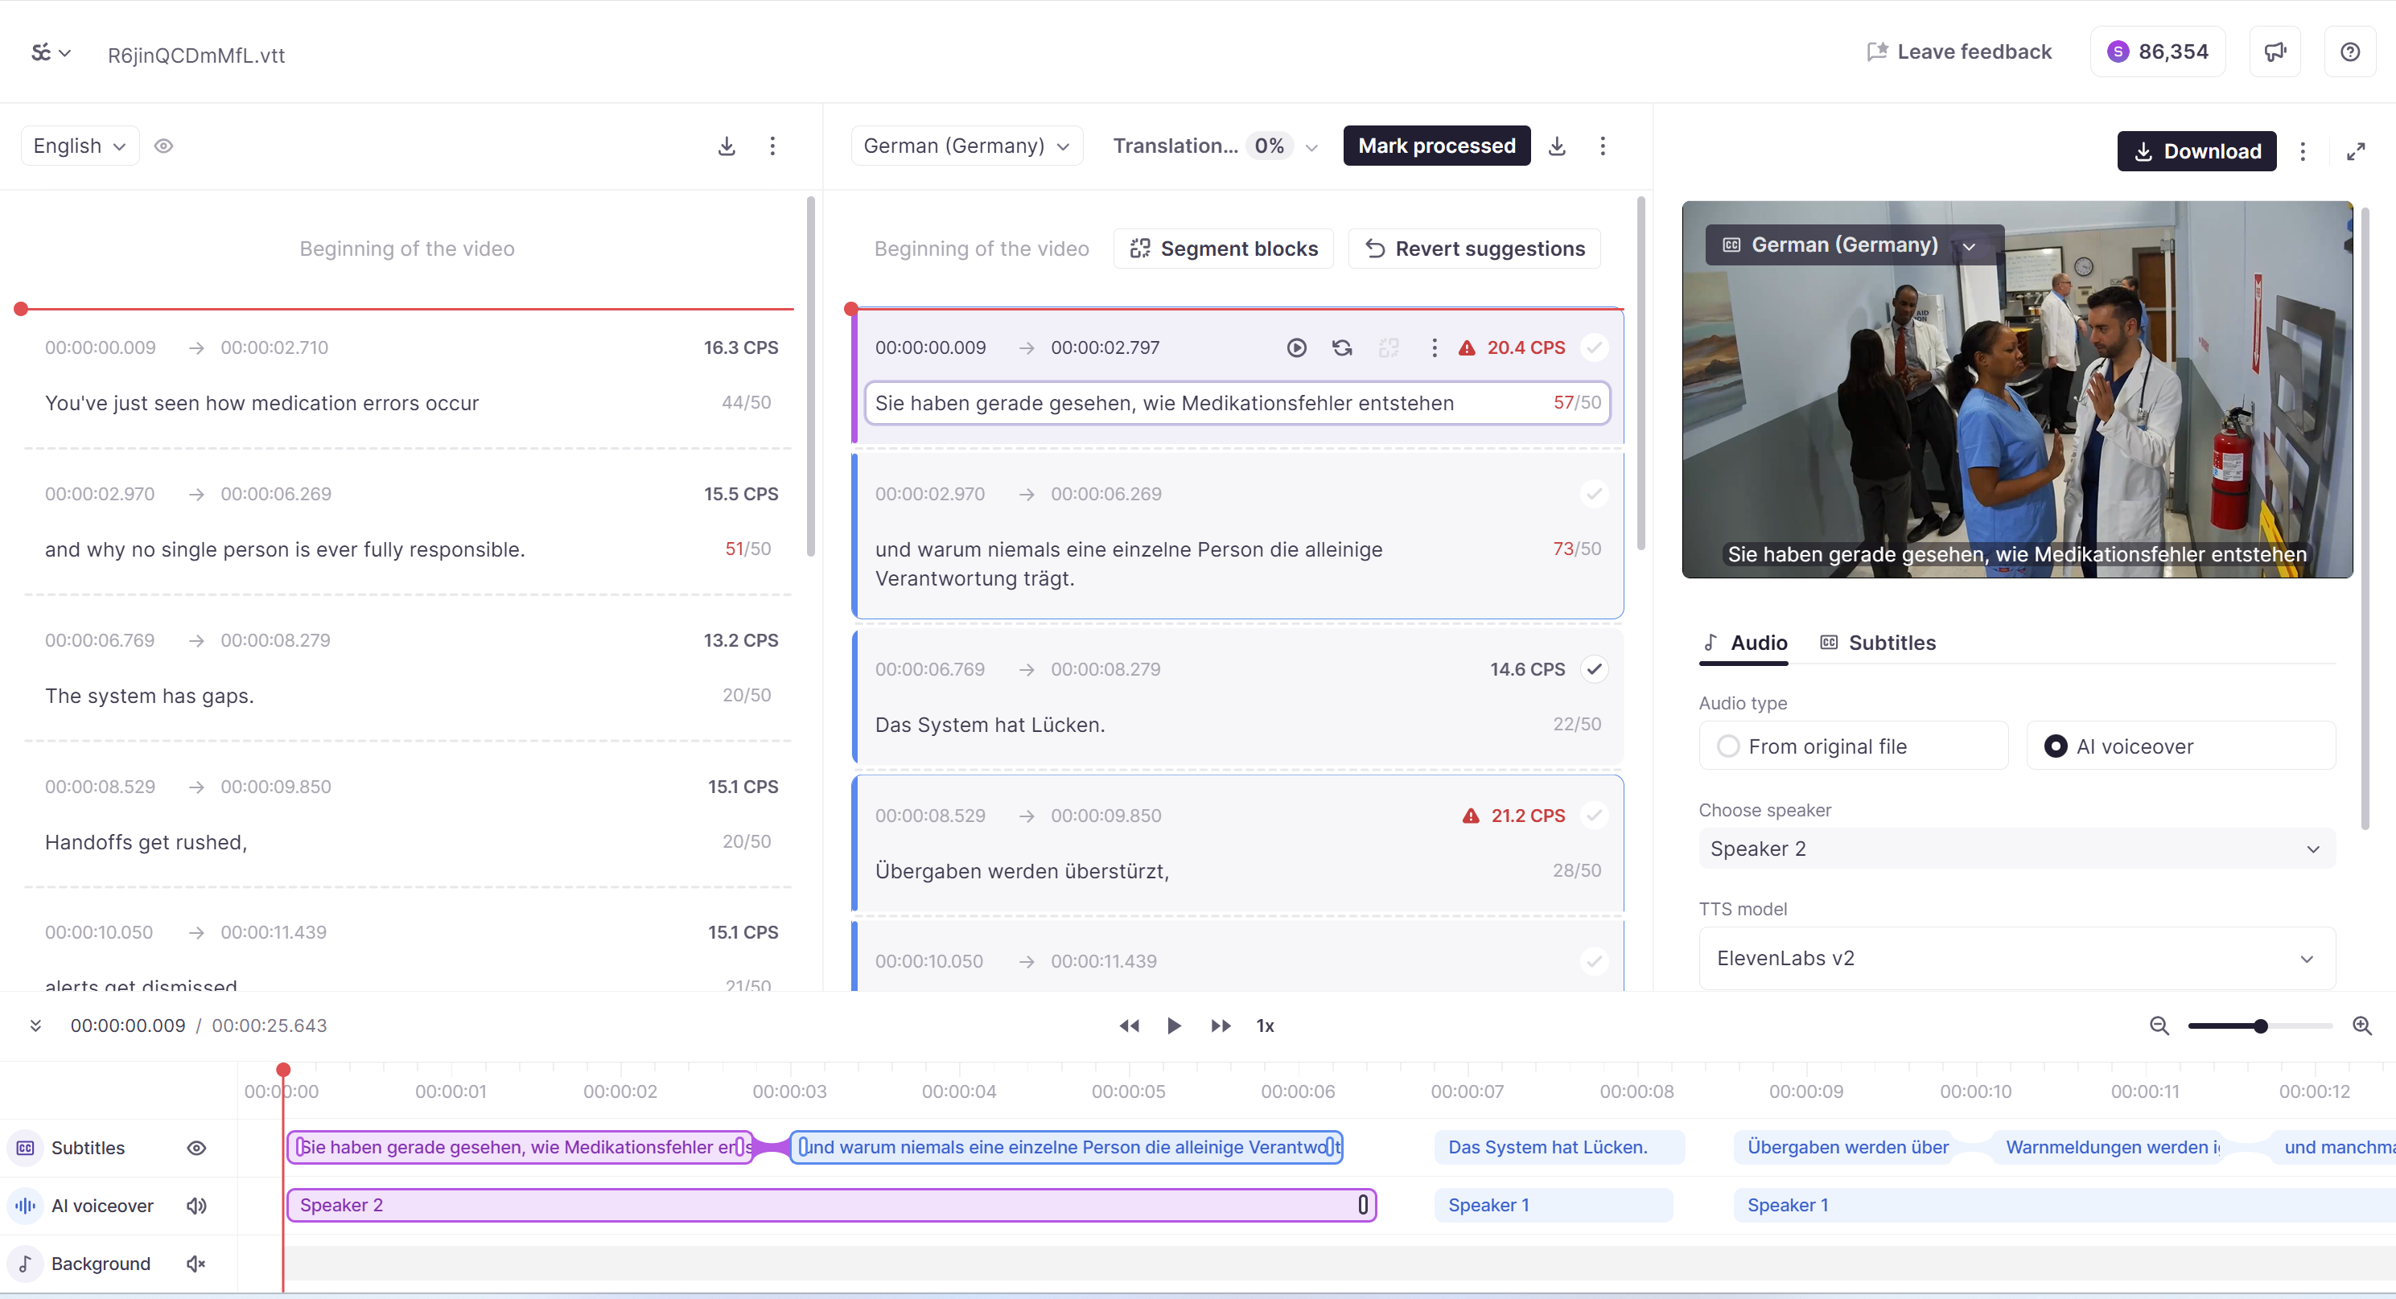Zoom in the timeline

2361,1026
